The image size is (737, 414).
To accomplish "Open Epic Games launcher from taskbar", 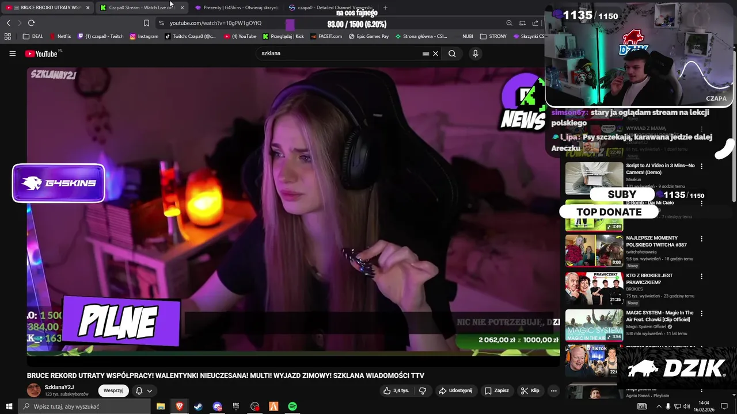I will tap(236, 407).
